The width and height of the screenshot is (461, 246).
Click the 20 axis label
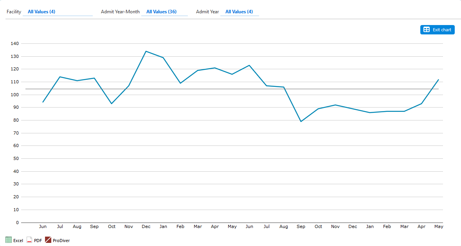[x=16, y=197]
